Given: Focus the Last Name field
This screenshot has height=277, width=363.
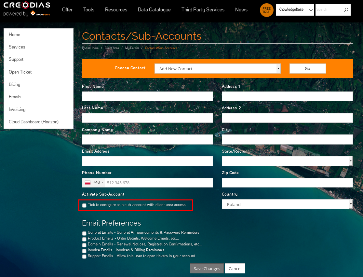Looking at the screenshot, I should [x=147, y=118].
